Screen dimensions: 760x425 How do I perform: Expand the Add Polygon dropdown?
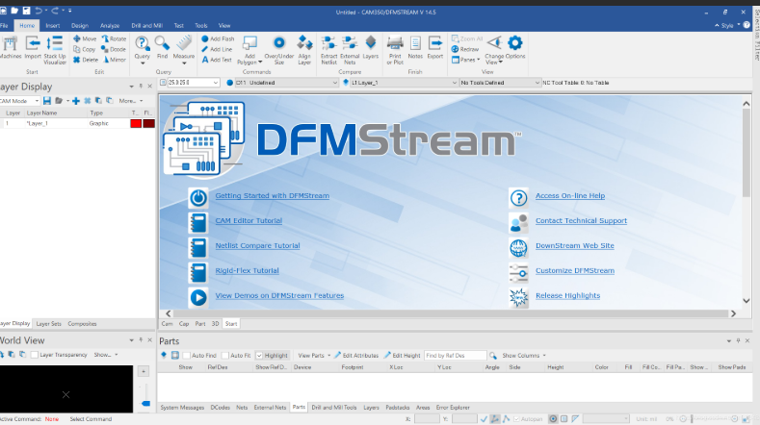click(x=260, y=62)
